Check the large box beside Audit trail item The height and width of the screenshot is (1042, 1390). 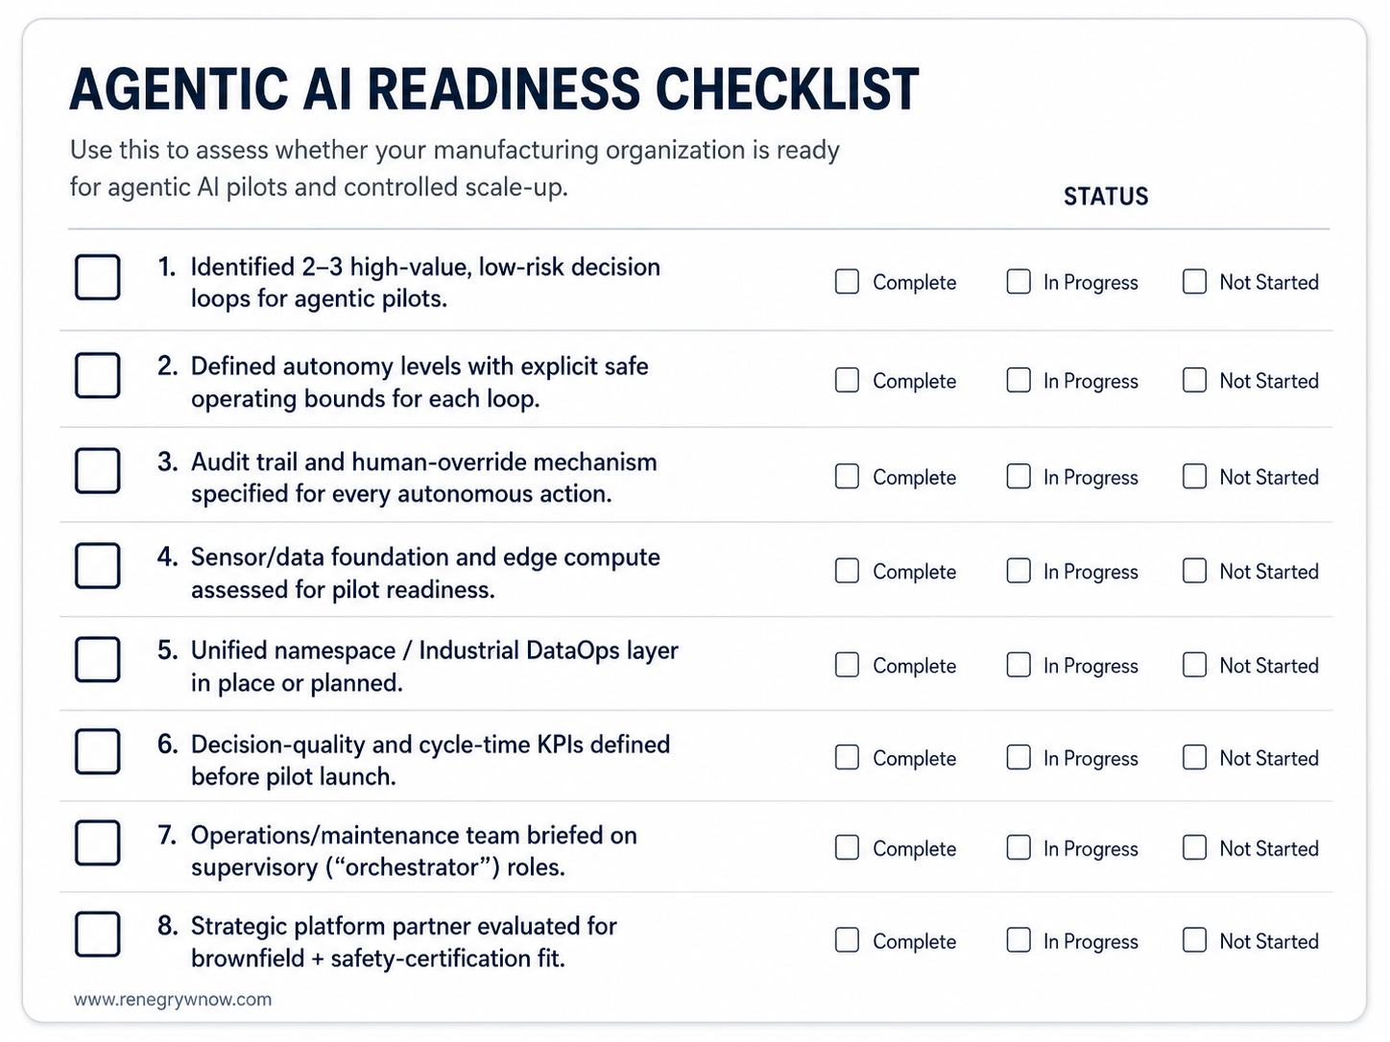coord(98,470)
